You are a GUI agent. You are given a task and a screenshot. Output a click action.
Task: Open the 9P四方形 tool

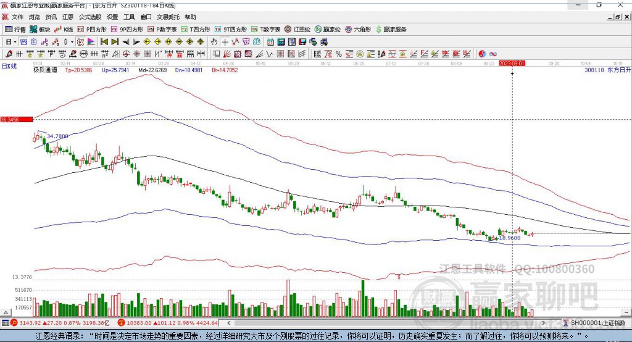[x=127, y=30]
